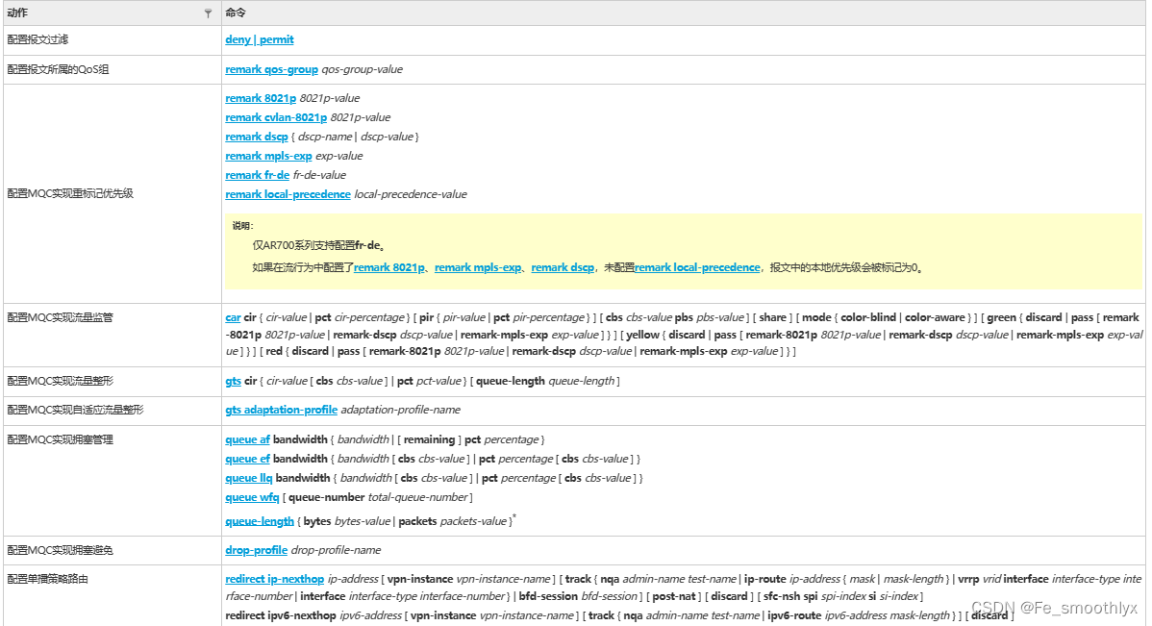Click the local-precedence-value parameter text

click(411, 194)
